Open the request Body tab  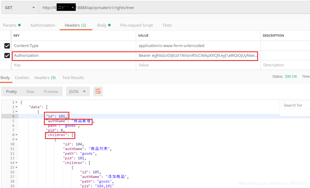pos(104,25)
